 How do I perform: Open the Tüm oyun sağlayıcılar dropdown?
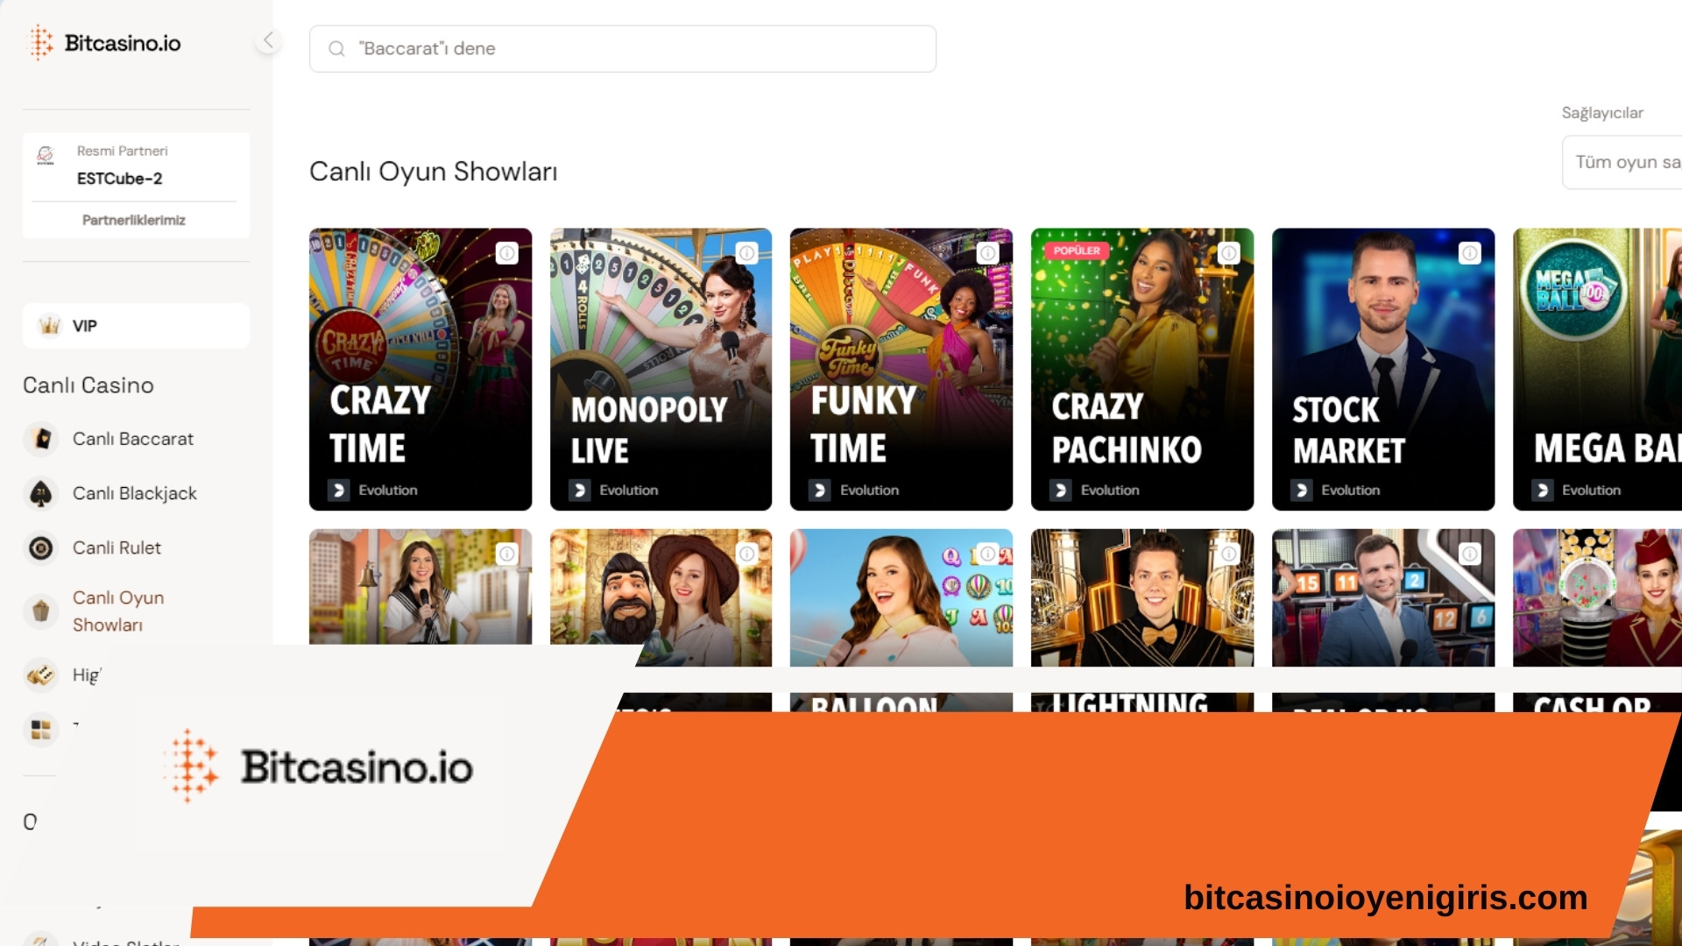[x=1622, y=162]
